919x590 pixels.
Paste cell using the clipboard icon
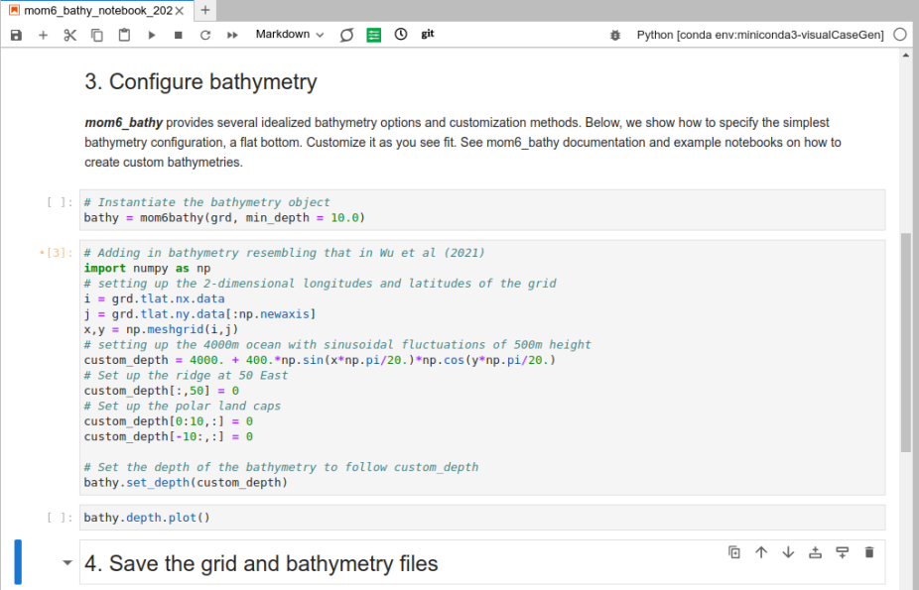pos(124,35)
